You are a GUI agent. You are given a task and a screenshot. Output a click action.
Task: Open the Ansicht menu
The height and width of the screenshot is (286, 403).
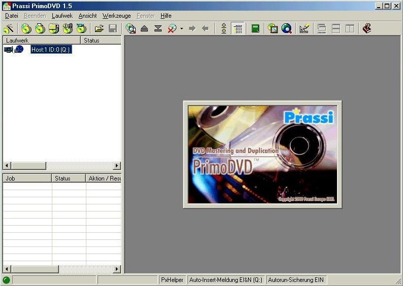tap(87, 16)
